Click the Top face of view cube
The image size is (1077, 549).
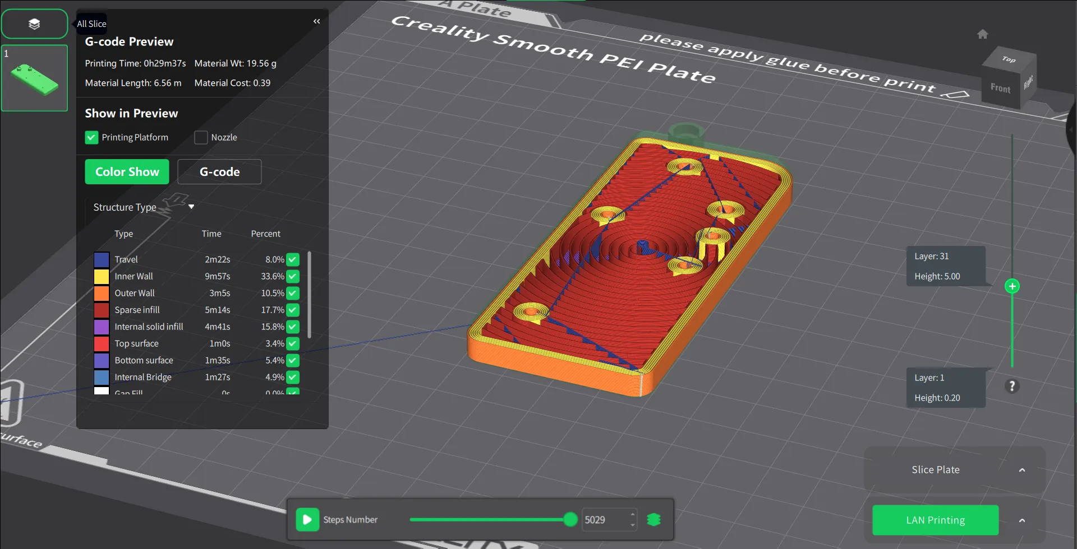point(1009,59)
